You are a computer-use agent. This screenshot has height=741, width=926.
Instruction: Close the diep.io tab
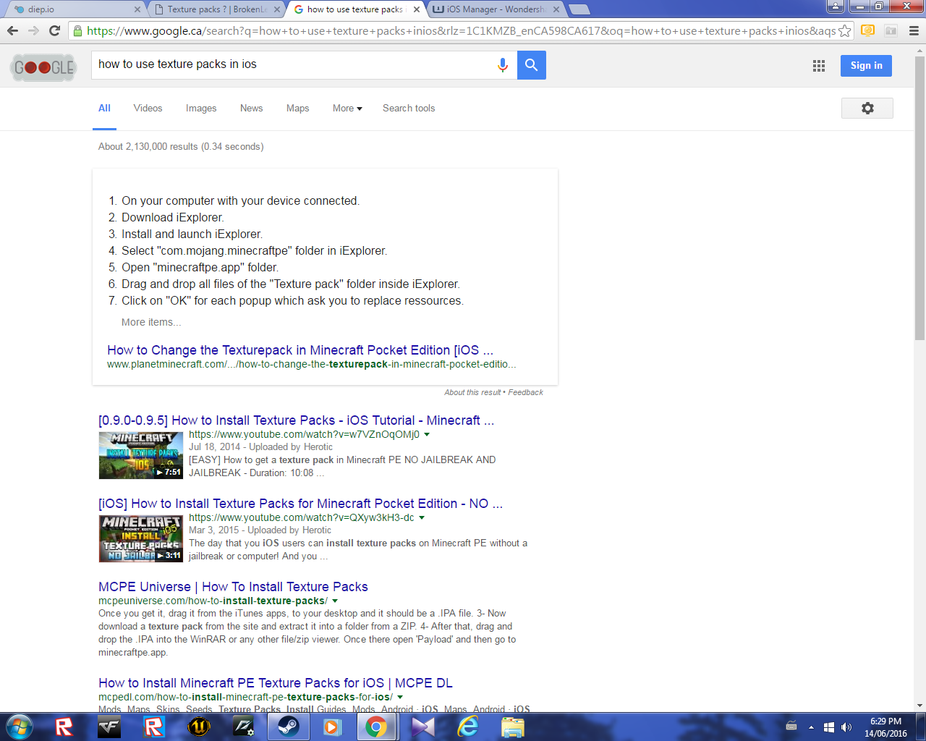pyautogui.click(x=137, y=9)
